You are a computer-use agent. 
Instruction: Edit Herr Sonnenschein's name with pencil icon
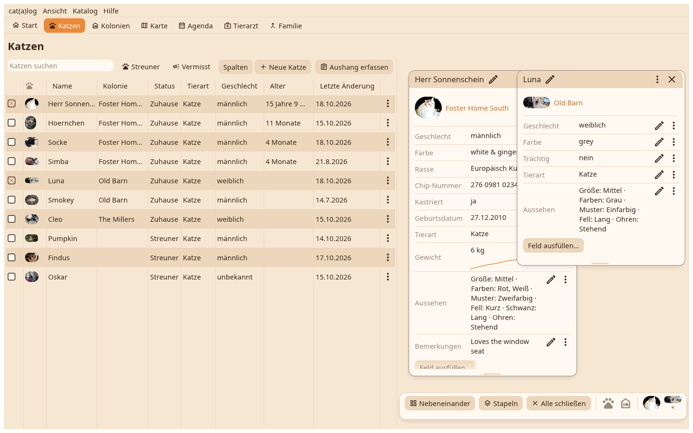[x=493, y=79]
